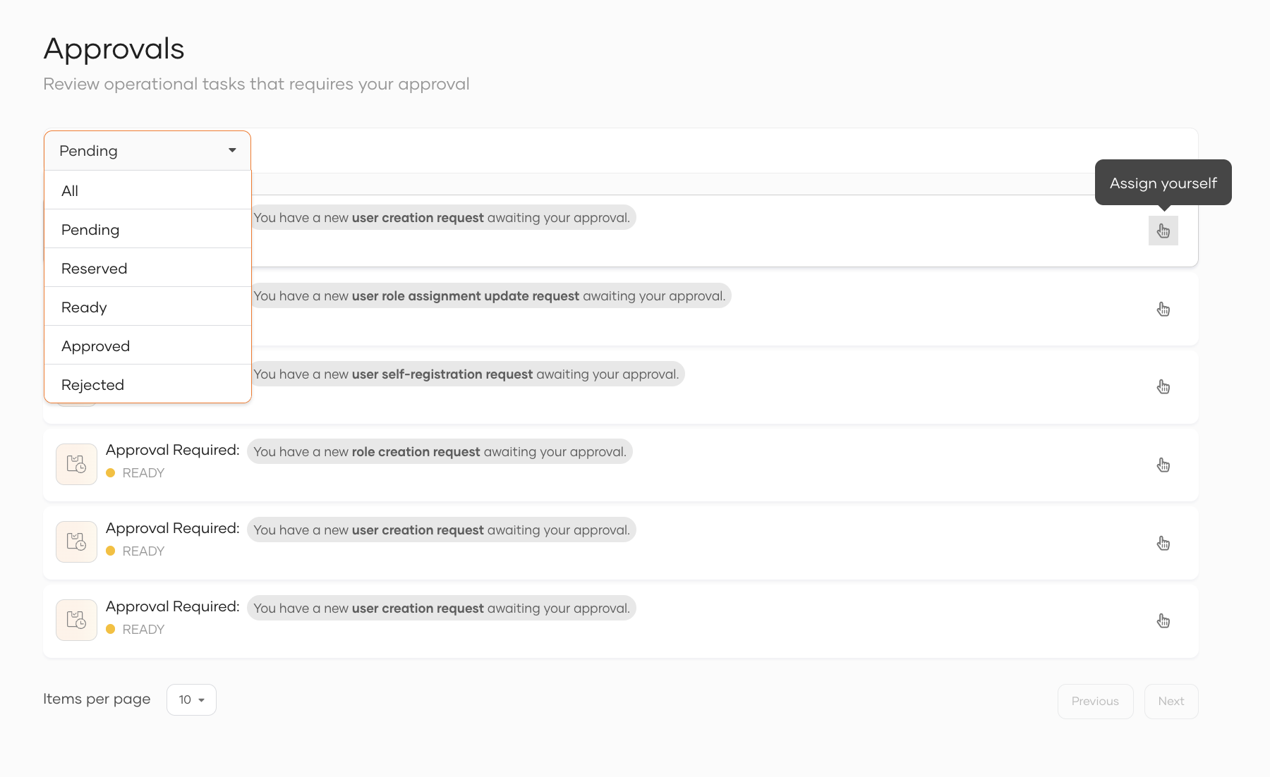Assign yourself to user self-registration request

coord(1163,387)
